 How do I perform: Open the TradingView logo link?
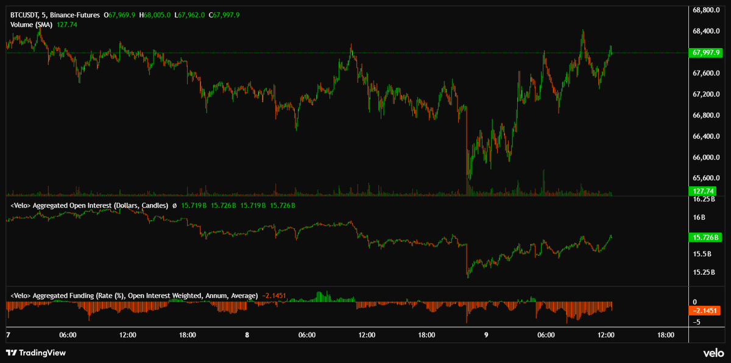point(35,353)
